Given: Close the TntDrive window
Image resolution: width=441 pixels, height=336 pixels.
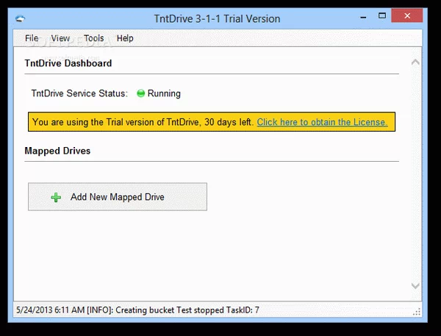Looking at the screenshot, I should [x=407, y=15].
